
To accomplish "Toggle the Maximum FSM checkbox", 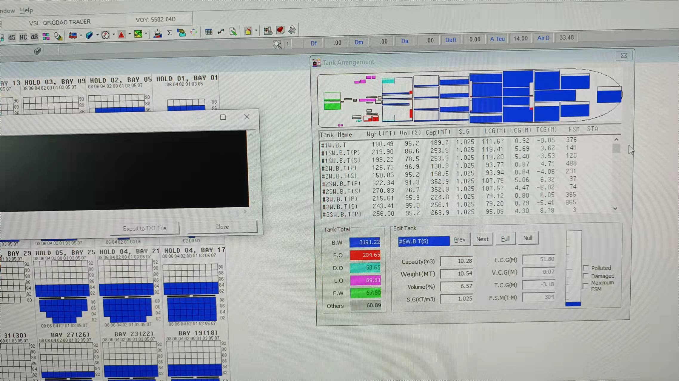I will click(x=585, y=285).
